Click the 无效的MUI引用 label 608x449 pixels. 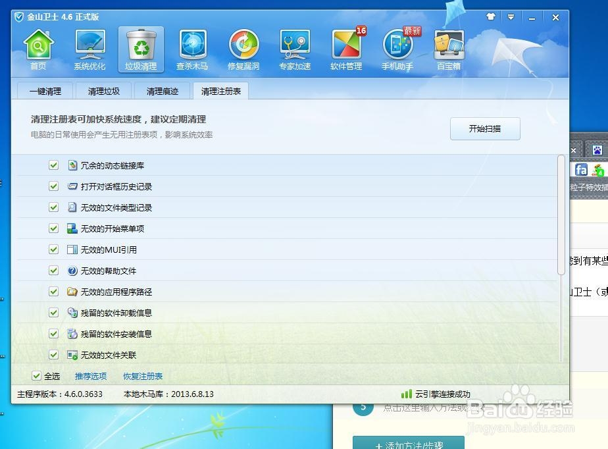click(109, 250)
